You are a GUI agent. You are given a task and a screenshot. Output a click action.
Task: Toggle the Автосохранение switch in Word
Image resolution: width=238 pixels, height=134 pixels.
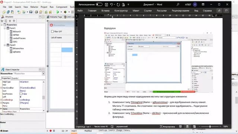(99, 4)
